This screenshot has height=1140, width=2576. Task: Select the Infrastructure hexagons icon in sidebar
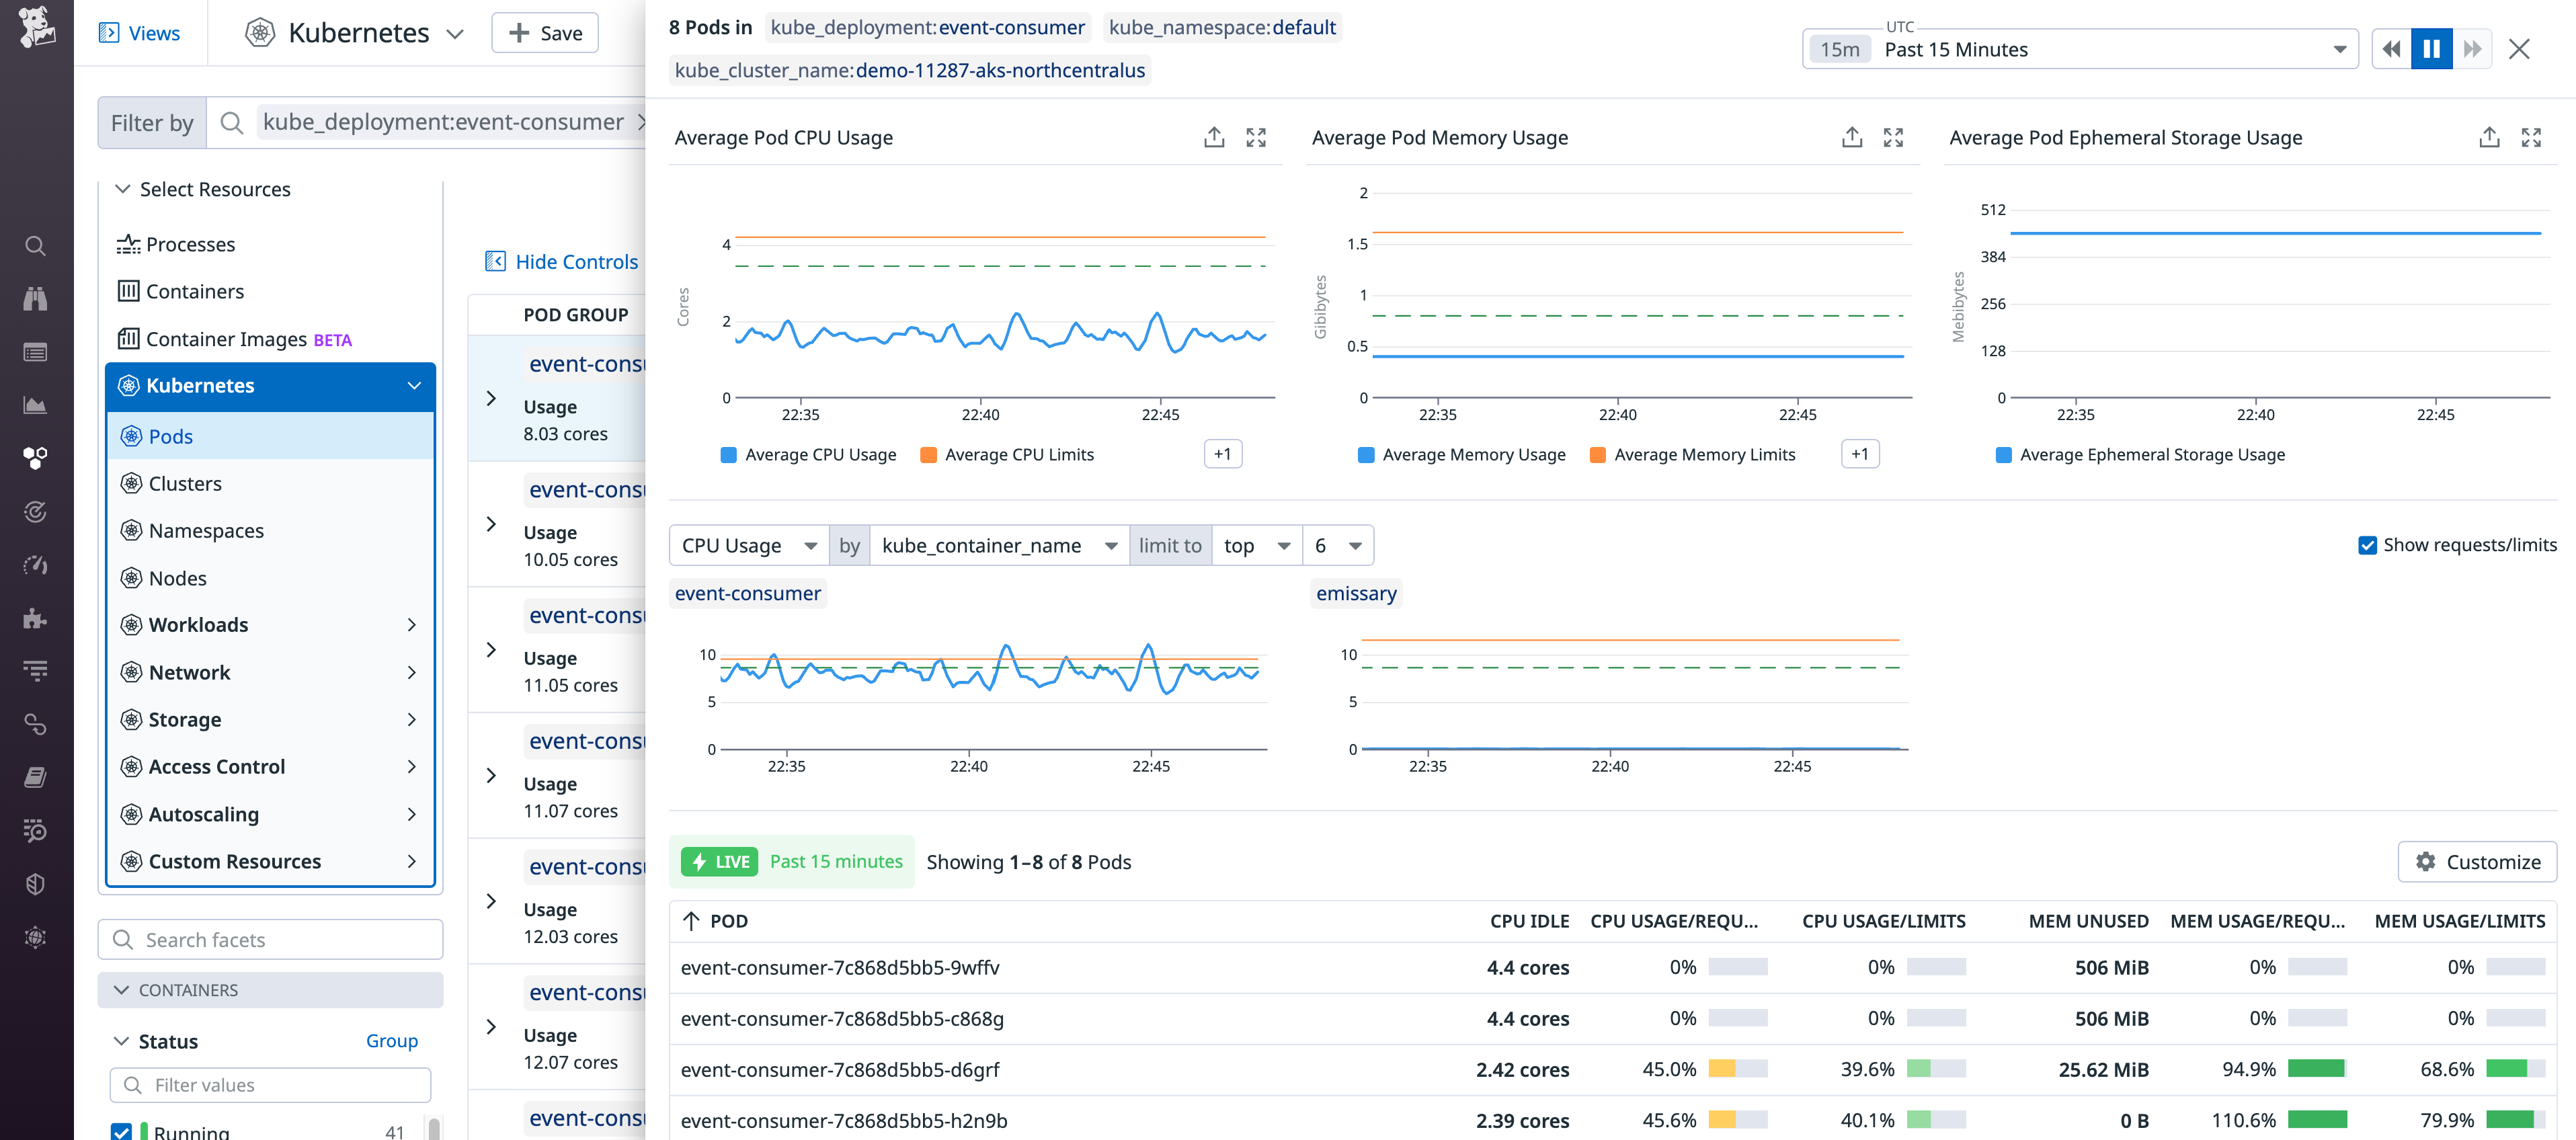36,458
